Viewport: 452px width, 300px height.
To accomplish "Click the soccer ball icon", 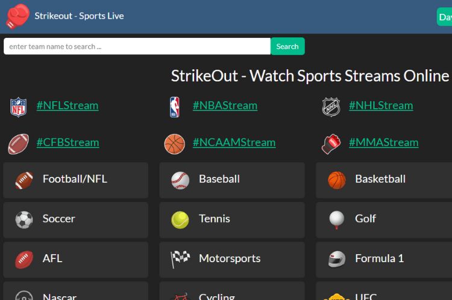I will tap(24, 220).
